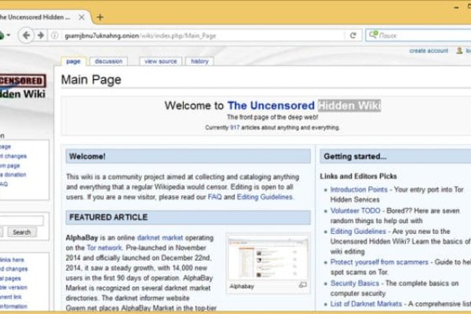Open the Security Basics link
This screenshot has width=471, height=314.
pyautogui.click(x=356, y=283)
